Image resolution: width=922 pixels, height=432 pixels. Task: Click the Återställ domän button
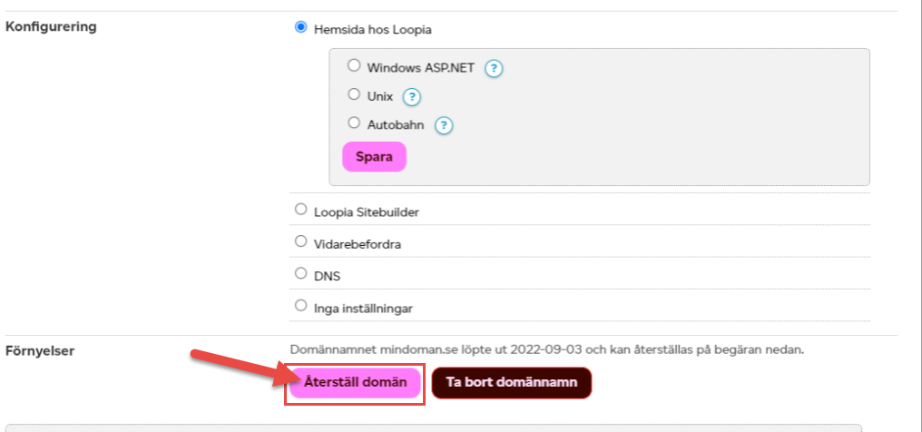tap(355, 383)
